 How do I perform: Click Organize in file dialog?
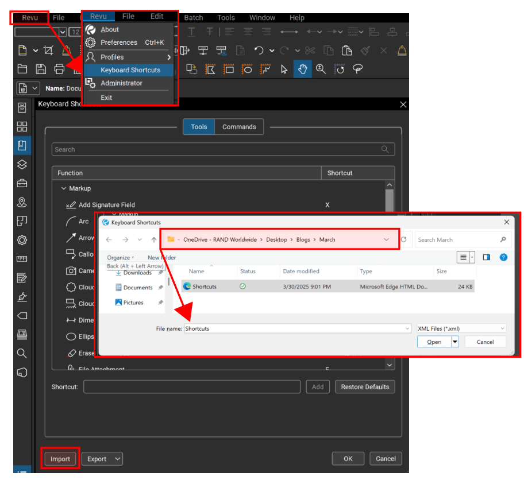120,258
